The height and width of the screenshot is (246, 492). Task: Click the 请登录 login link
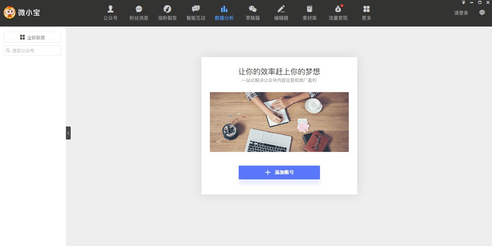461,13
